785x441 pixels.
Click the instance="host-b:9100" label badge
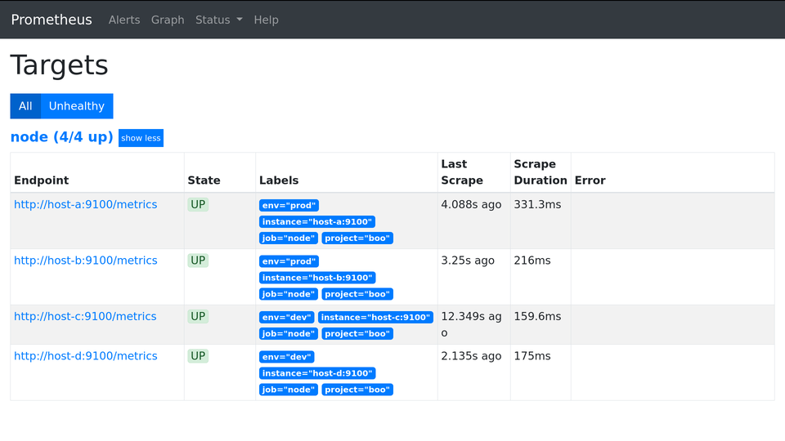[317, 278]
